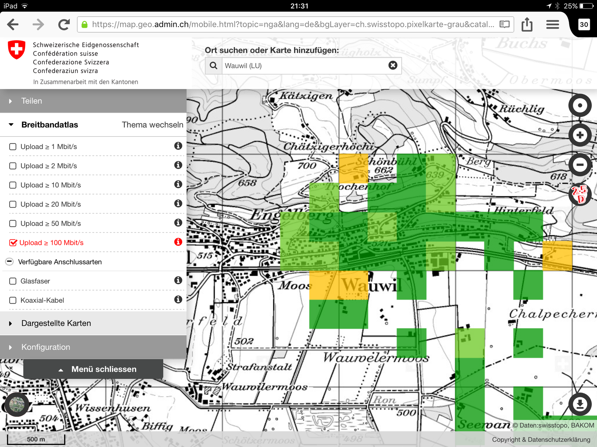Close the menu with Menü schliessen

93,369
